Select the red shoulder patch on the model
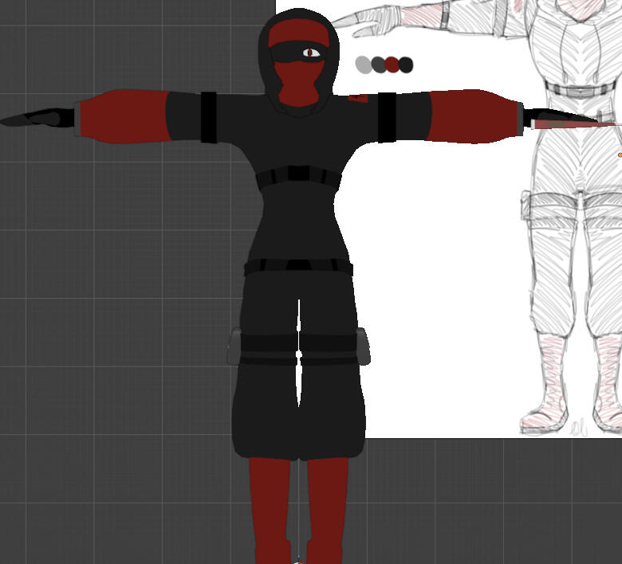The image size is (622, 564). point(359,98)
